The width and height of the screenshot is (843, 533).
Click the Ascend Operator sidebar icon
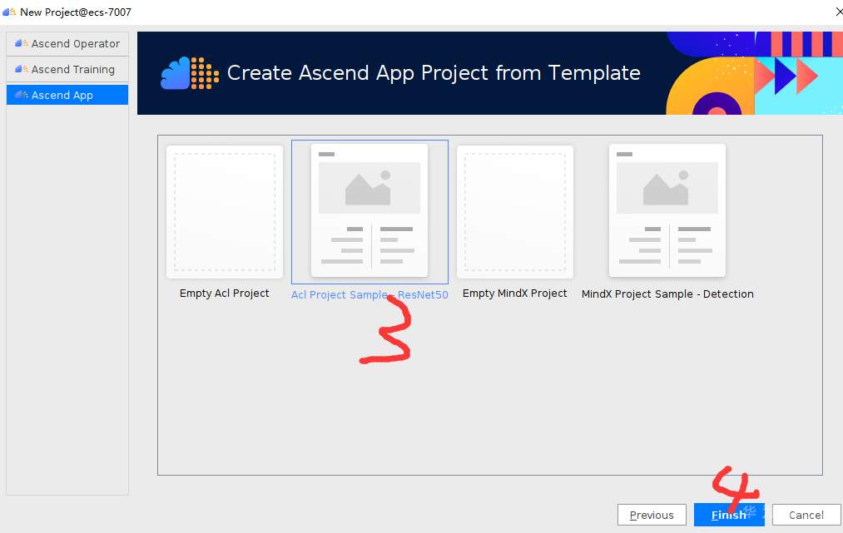22,43
